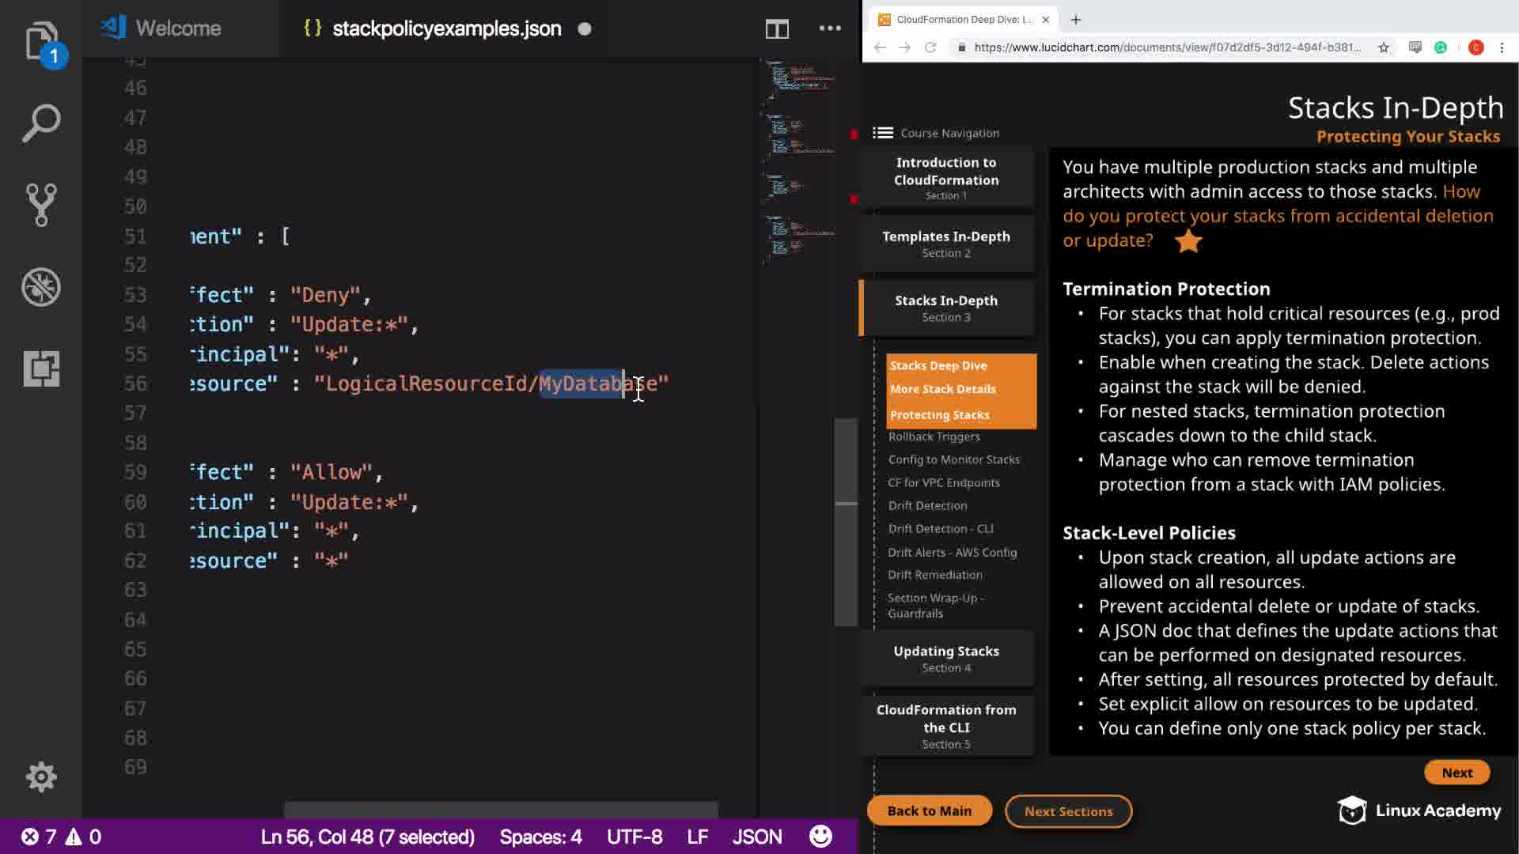The height and width of the screenshot is (854, 1519).
Task: Select Rollback Triggers lesson
Action: [934, 436]
